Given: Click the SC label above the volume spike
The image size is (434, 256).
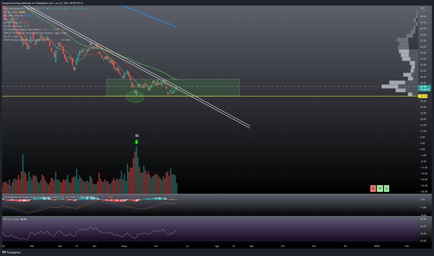Looking at the screenshot, I should (x=137, y=135).
